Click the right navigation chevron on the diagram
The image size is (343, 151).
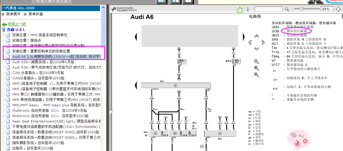(x=263, y=42)
